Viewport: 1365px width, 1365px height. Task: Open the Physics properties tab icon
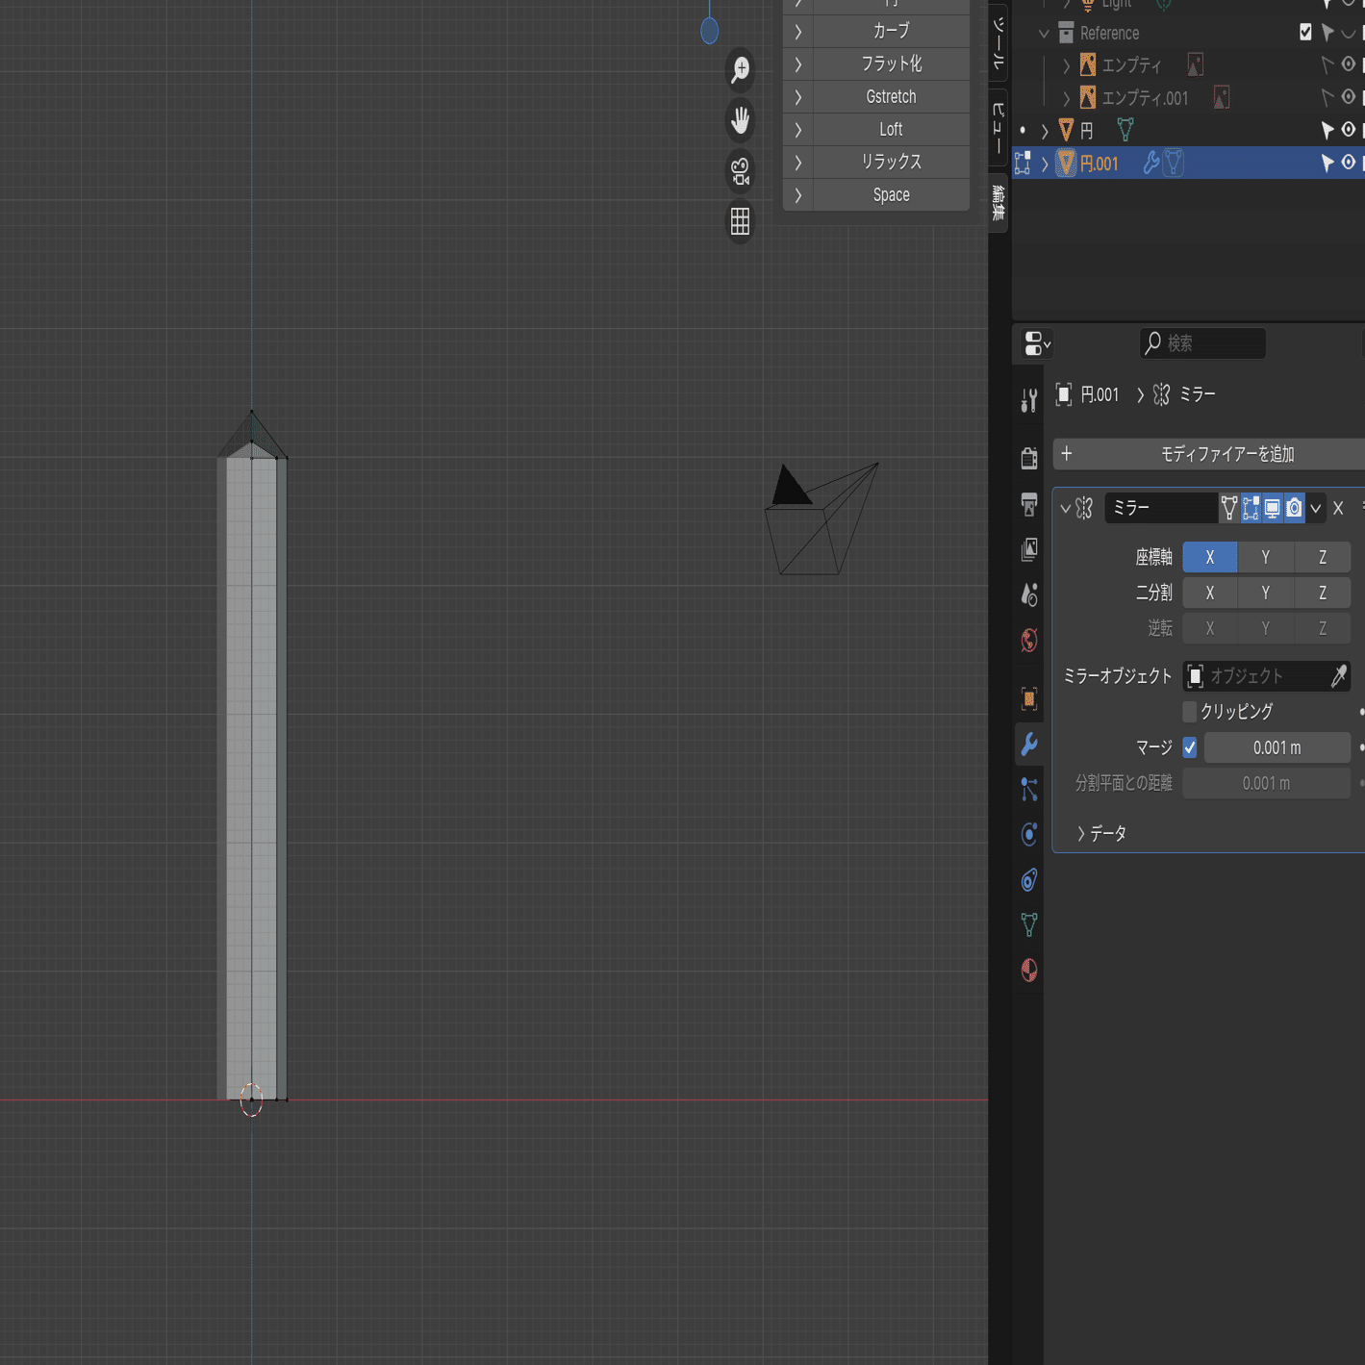1029,834
